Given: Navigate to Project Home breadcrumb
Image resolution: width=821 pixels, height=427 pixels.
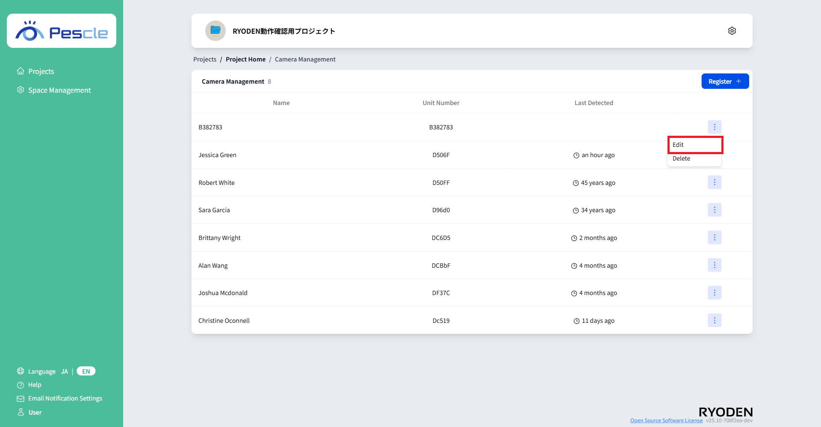Looking at the screenshot, I should coord(245,59).
